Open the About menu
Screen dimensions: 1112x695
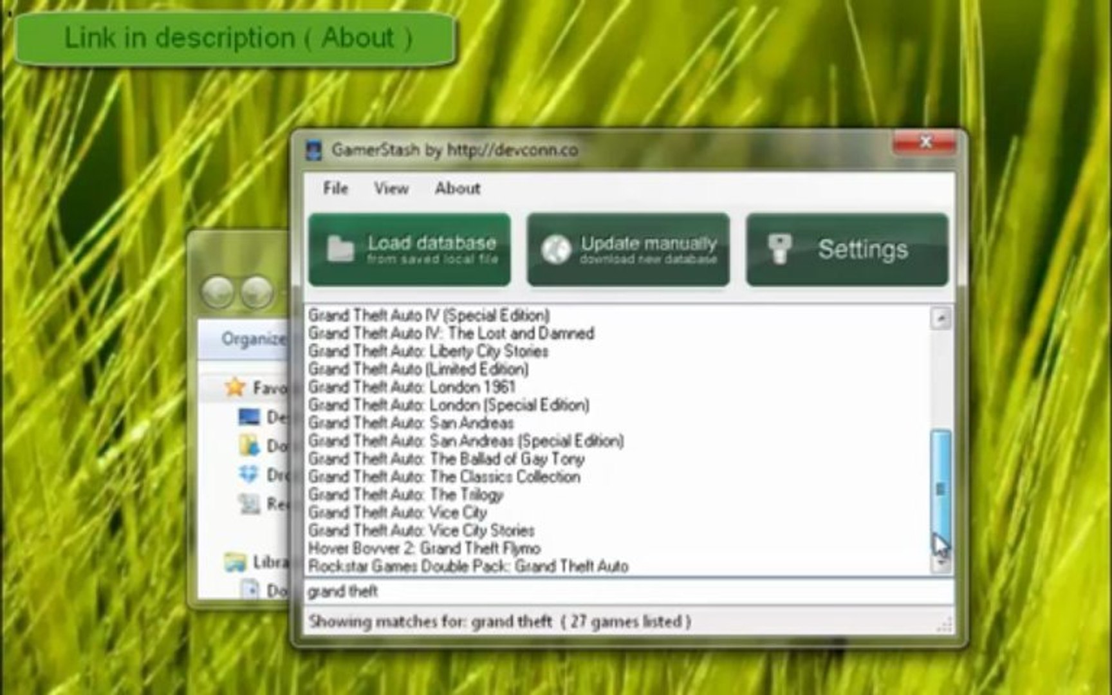click(x=458, y=189)
